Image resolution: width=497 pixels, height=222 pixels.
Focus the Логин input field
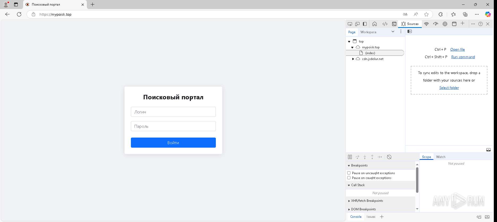[173, 112]
